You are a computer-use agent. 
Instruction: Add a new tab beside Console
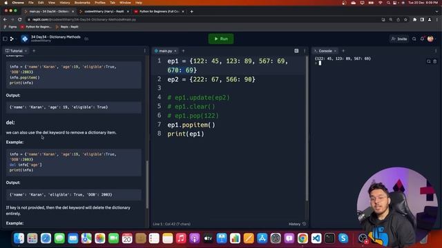[x=343, y=51]
